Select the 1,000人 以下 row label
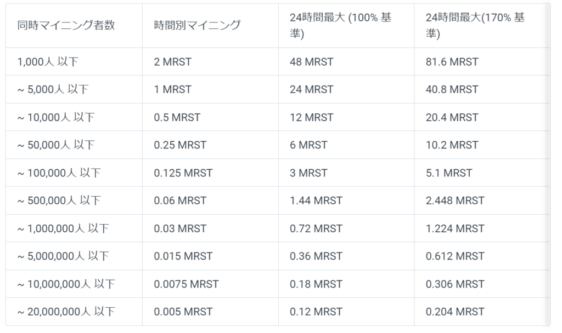Image resolution: width=562 pixels, height=333 pixels. (x=48, y=62)
